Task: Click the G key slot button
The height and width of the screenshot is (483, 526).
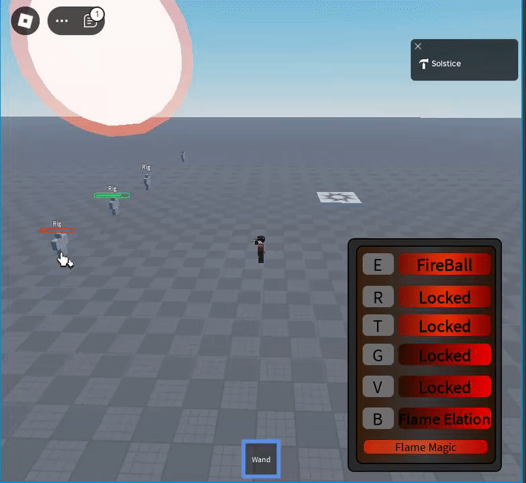Action: (x=378, y=354)
